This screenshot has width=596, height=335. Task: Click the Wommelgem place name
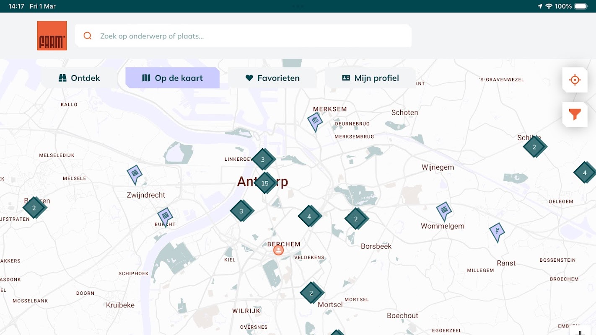pos(443,226)
